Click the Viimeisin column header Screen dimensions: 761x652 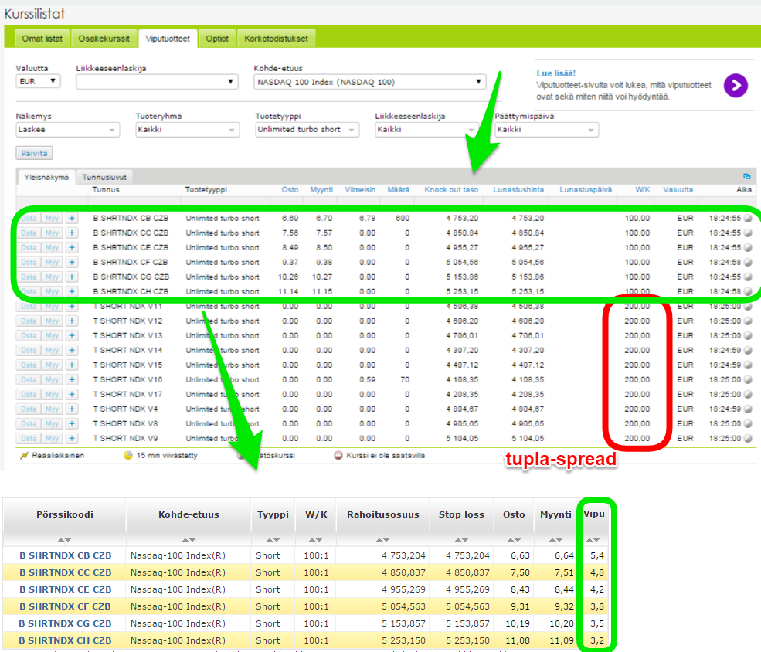(x=360, y=190)
